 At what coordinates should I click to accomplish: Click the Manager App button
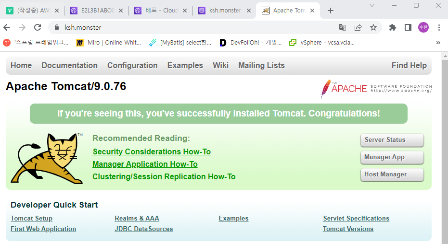coord(392,157)
